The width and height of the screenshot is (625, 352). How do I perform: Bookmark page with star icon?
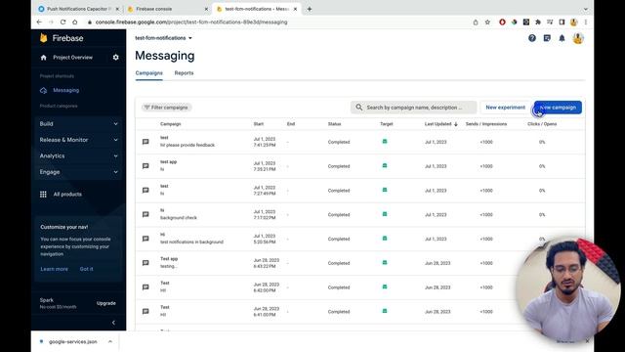tap(487, 22)
